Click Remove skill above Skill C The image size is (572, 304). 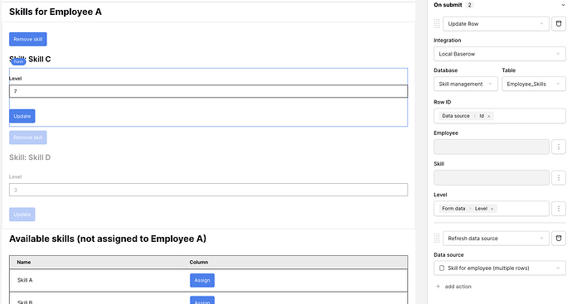pyautogui.click(x=28, y=40)
